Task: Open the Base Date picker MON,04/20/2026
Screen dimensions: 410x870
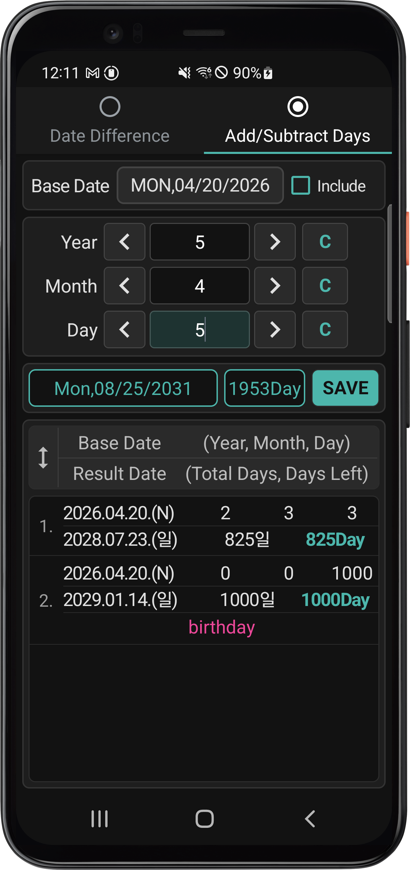Action: point(200,185)
